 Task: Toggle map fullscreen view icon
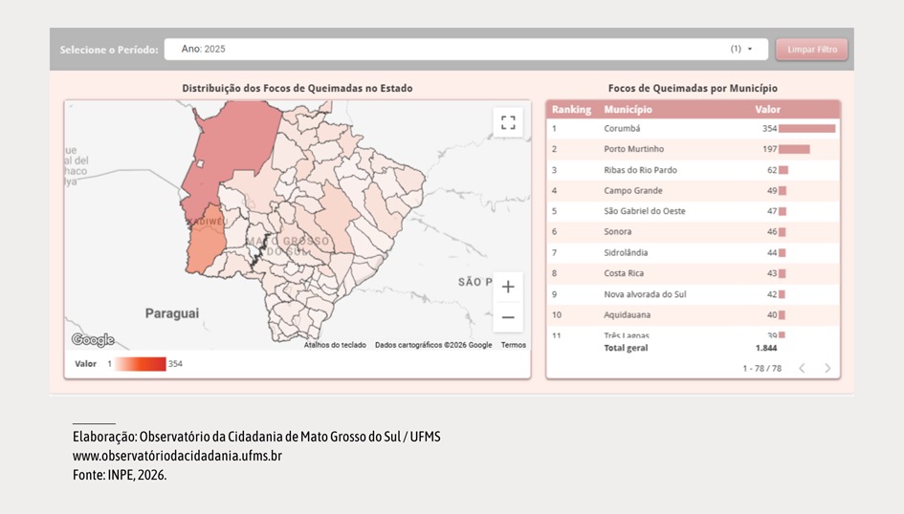point(508,122)
